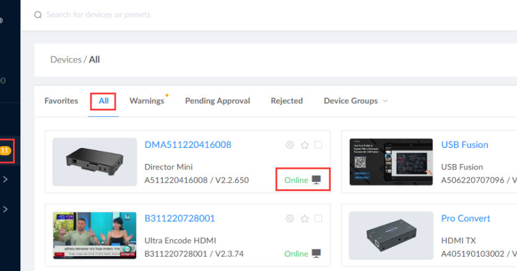Click the Online status of B311220728001

296,254
